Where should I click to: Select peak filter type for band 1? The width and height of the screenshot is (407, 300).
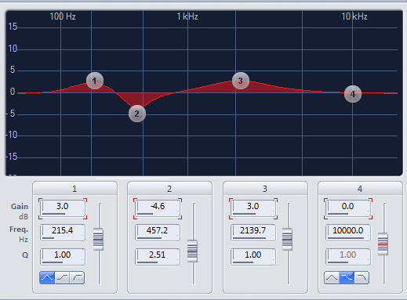coord(47,277)
